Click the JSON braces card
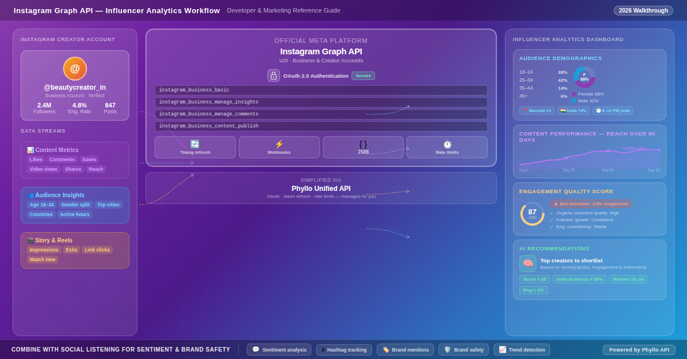Viewport: 687px width, 359px height. (363, 147)
